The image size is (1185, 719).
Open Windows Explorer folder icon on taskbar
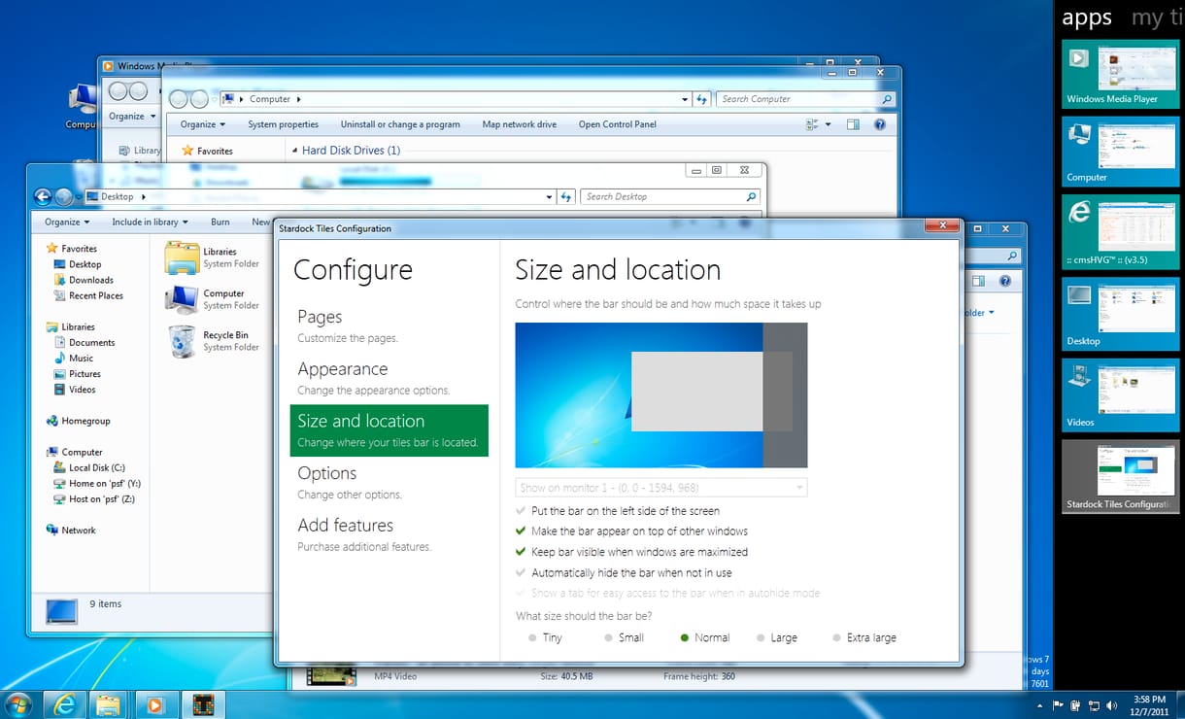tap(108, 704)
